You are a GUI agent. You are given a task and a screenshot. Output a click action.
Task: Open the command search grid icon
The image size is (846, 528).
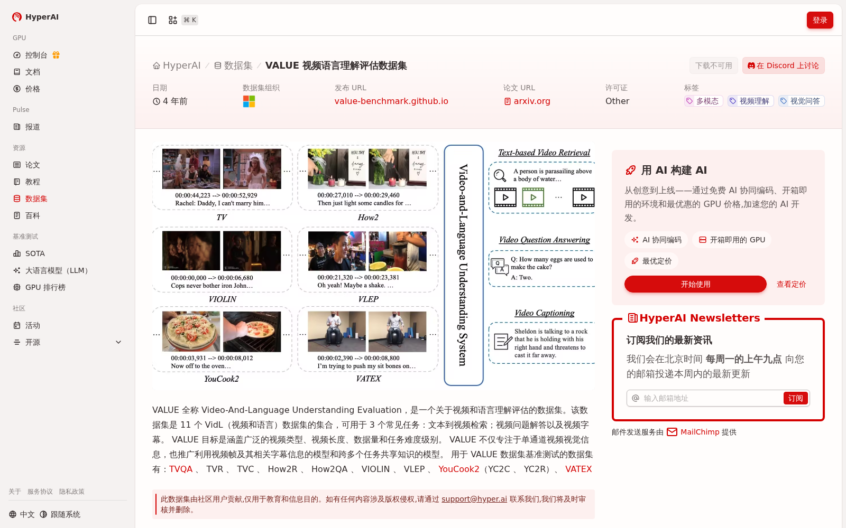(x=173, y=20)
